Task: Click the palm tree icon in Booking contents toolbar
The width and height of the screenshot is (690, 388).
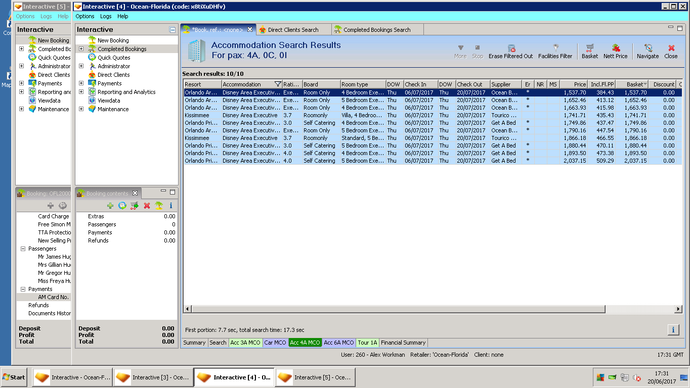Action: coord(159,206)
